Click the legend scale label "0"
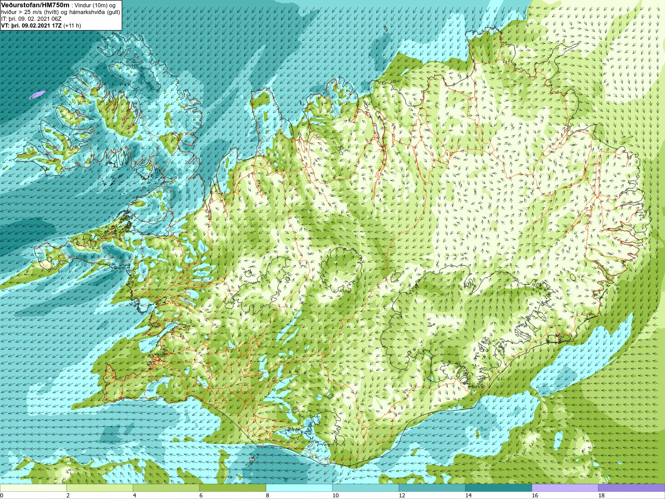This screenshot has width=665, height=499. pos(2,495)
